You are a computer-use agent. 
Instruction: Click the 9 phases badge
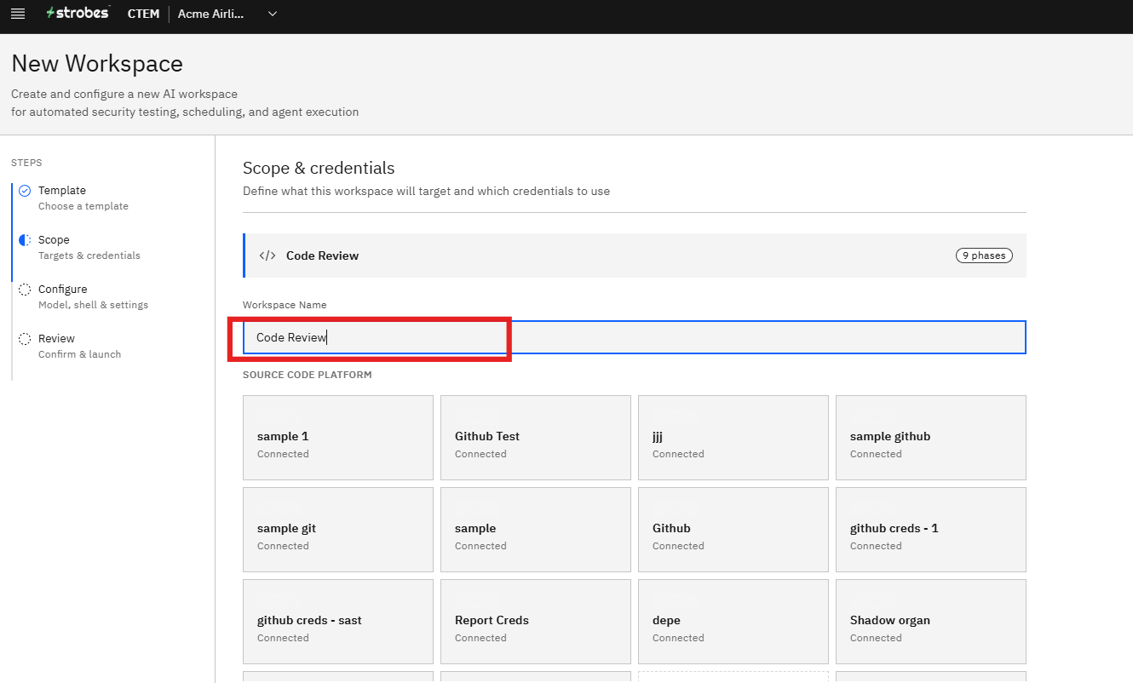(x=984, y=255)
